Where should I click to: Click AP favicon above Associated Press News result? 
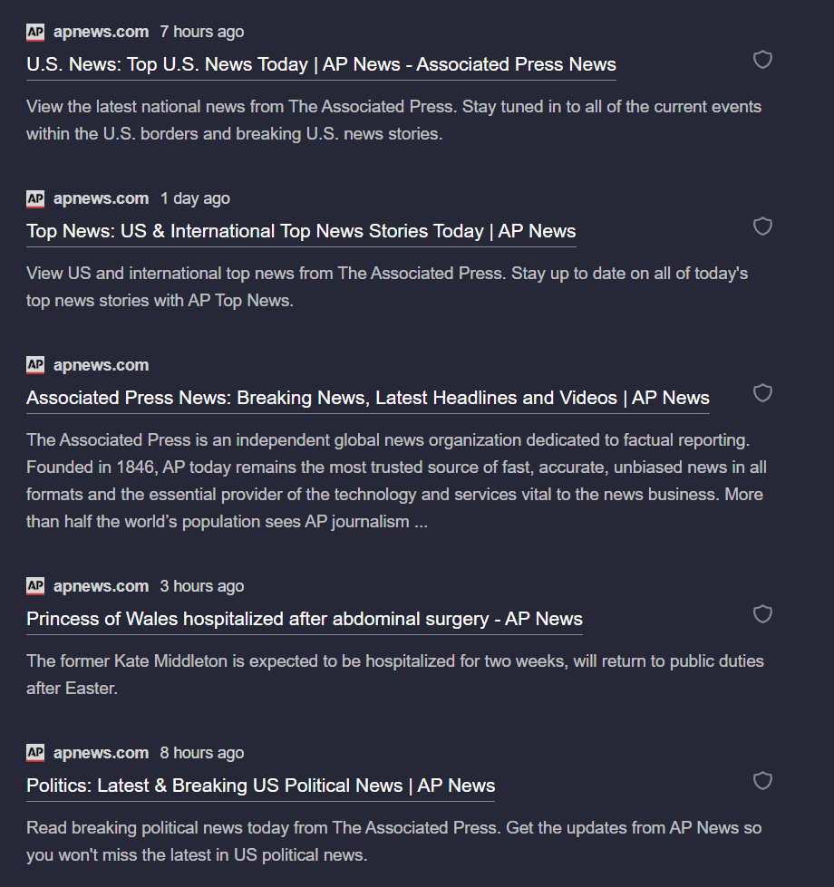pos(35,366)
